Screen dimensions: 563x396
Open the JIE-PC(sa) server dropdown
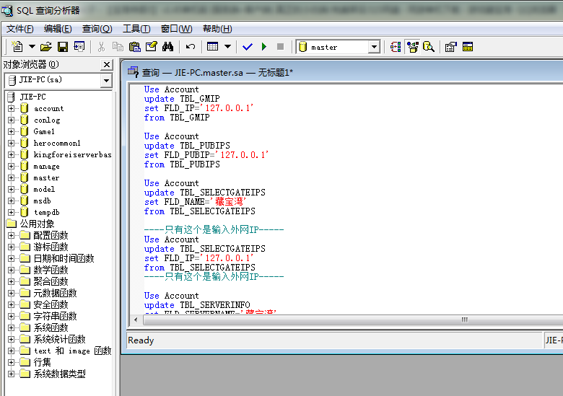click(x=106, y=80)
